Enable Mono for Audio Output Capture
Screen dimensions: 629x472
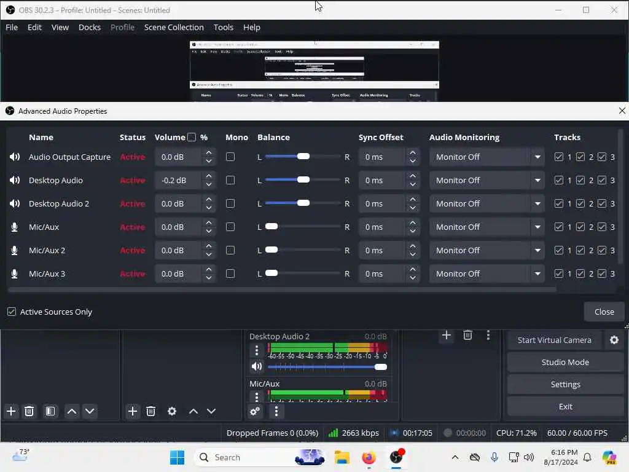(230, 157)
